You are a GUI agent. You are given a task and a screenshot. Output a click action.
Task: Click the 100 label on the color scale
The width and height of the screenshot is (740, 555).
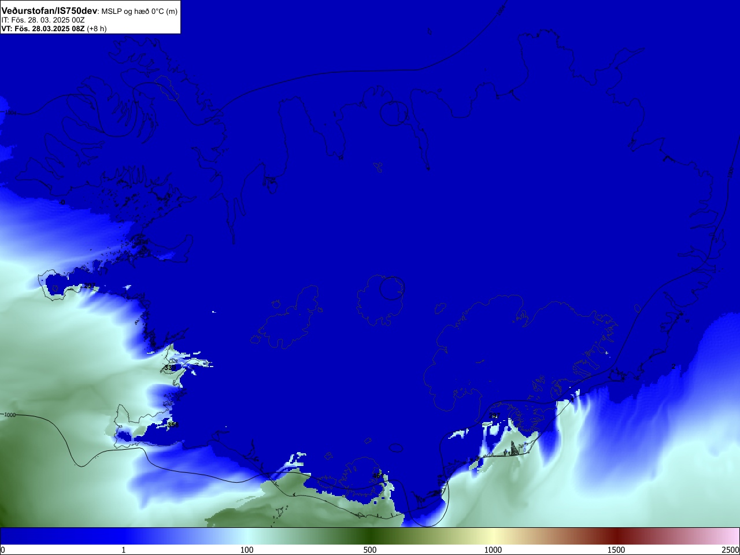[247, 550]
